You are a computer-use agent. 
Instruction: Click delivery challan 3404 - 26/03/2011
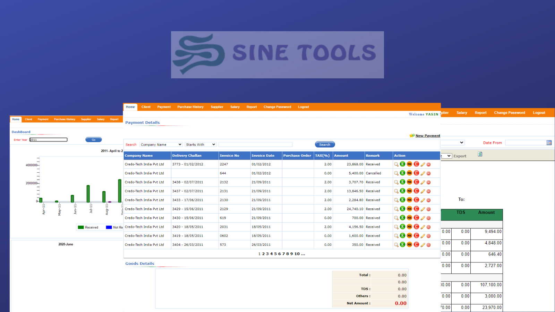[x=188, y=245]
